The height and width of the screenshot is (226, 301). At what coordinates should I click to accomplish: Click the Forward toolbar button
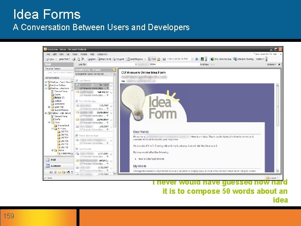tap(118, 59)
